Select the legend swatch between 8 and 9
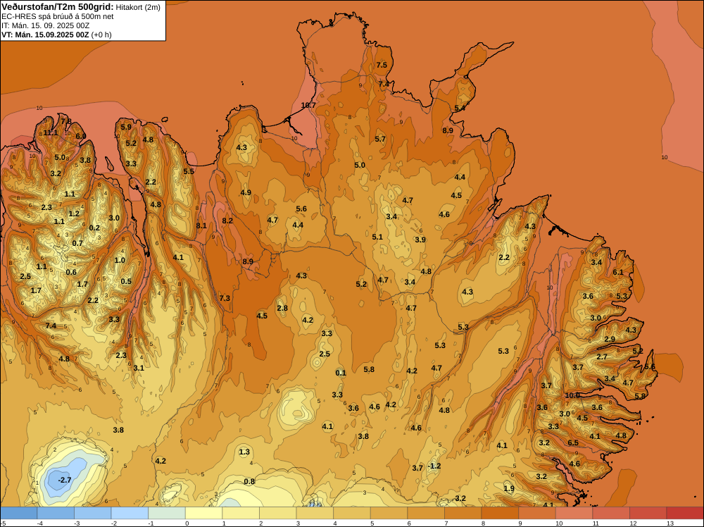This screenshot has height=527, width=704. pyautogui.click(x=500, y=513)
